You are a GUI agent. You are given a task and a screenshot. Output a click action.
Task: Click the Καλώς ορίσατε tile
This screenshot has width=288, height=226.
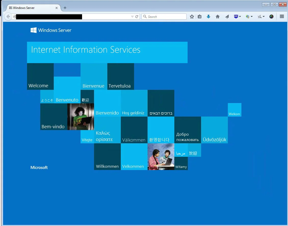click(108, 130)
